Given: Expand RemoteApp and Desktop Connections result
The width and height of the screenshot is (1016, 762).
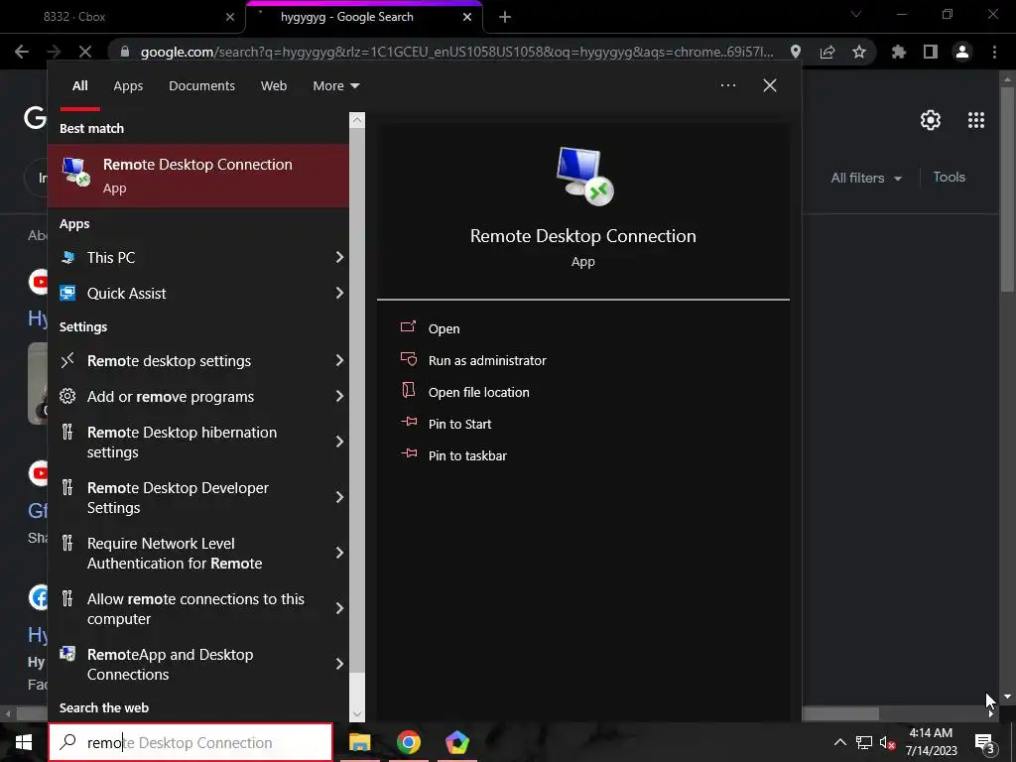Looking at the screenshot, I should pyautogui.click(x=339, y=664).
